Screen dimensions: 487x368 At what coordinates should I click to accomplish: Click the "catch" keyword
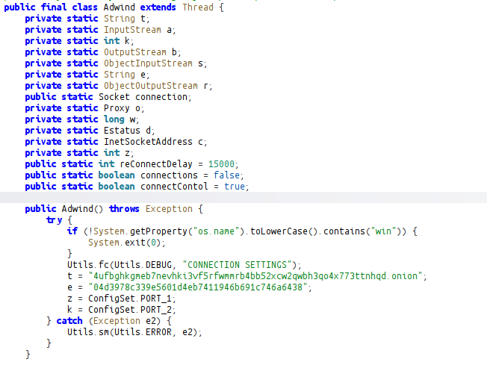coord(69,320)
